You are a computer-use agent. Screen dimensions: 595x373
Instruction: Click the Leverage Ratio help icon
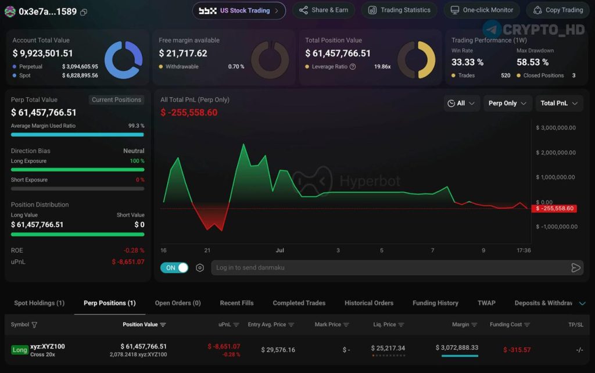353,66
